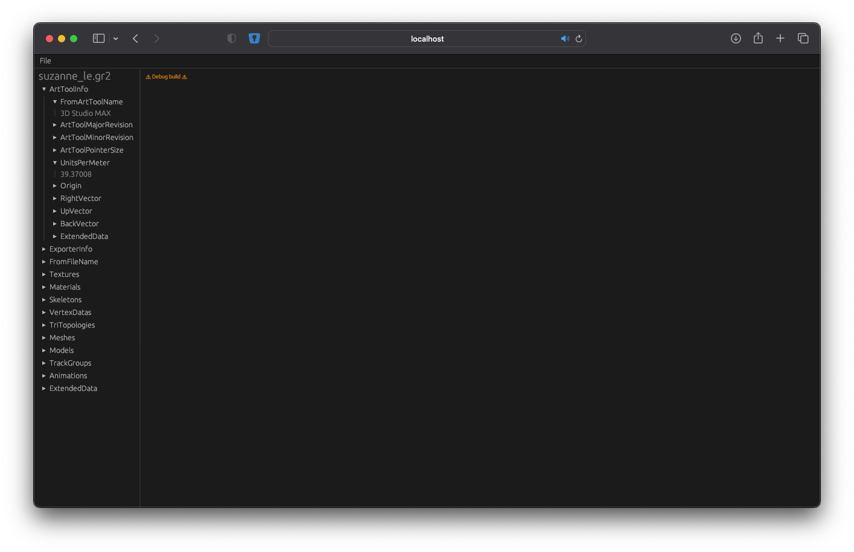Screen dimensions: 854x552
Task: Open the privacy report shield icon
Action: [232, 39]
